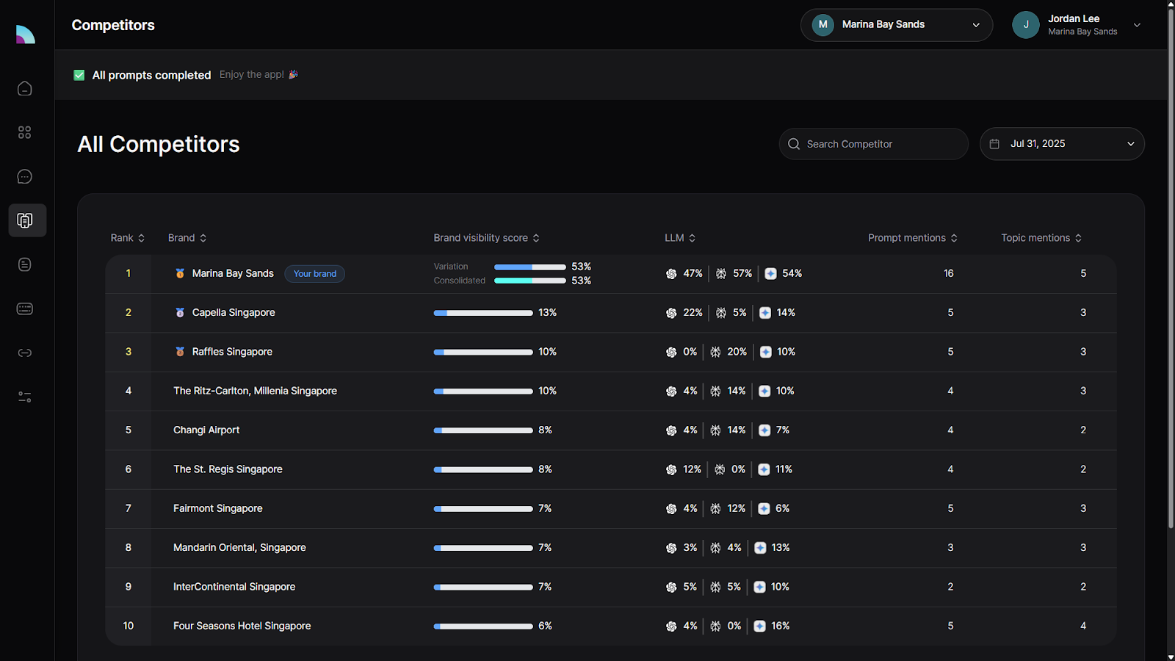This screenshot has height=661, width=1175.
Task: Open the keyboard prompts icon in the sidebar
Action: [x=25, y=308]
